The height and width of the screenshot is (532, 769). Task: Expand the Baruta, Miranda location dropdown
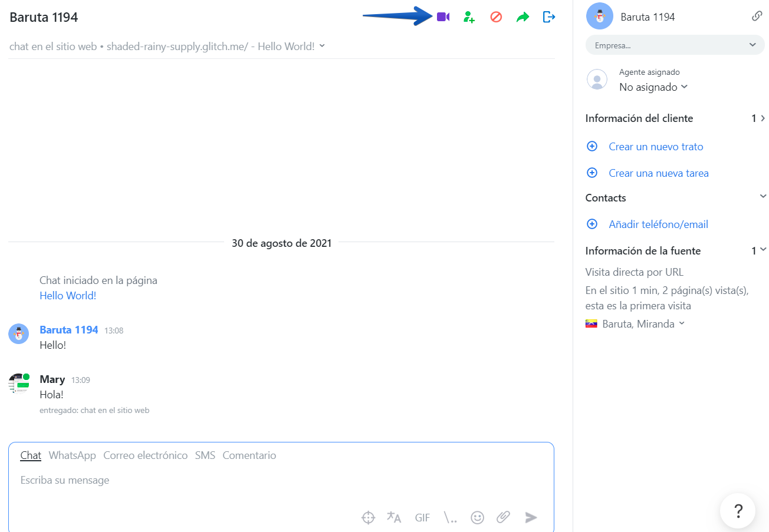pos(682,323)
